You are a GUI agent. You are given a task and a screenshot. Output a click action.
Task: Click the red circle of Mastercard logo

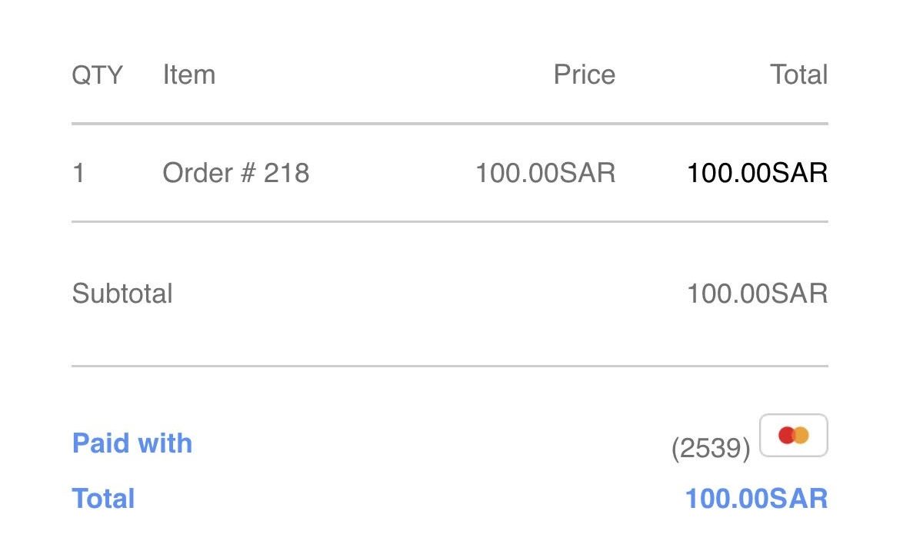[x=786, y=436]
